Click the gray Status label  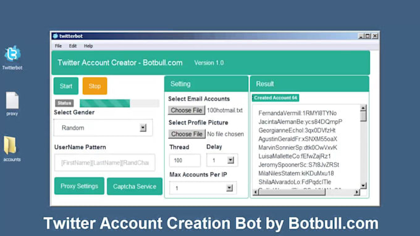coord(64,103)
